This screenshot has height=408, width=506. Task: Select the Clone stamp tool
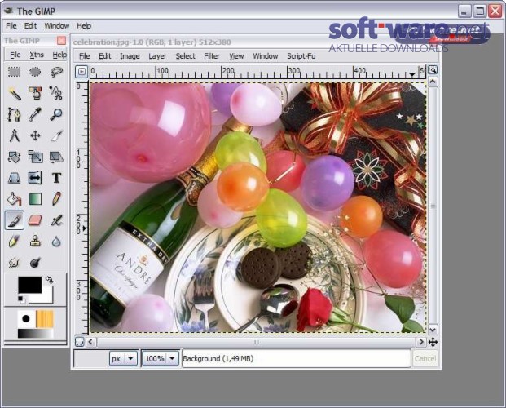(35, 242)
